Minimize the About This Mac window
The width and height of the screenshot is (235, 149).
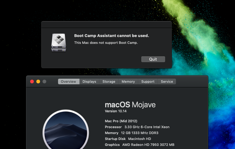pos(38,81)
